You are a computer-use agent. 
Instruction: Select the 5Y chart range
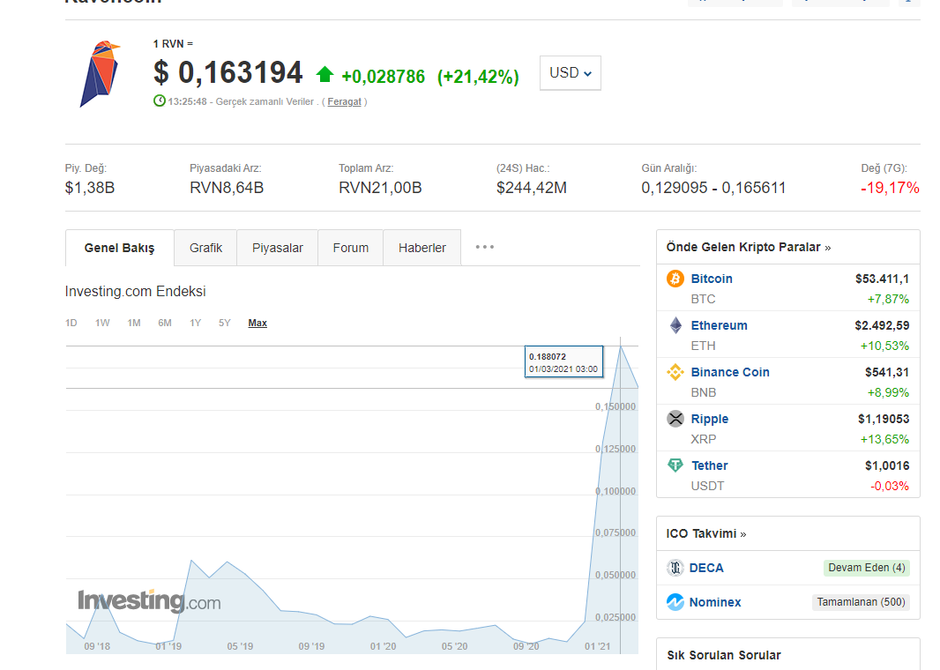225,323
